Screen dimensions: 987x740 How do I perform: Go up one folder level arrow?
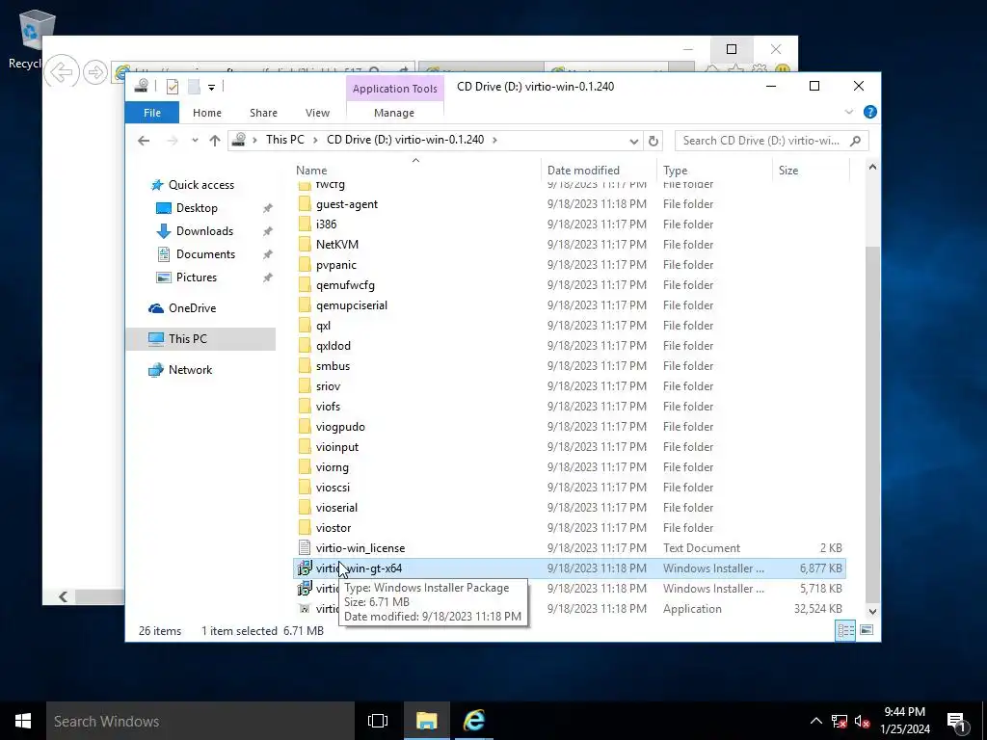(x=215, y=141)
